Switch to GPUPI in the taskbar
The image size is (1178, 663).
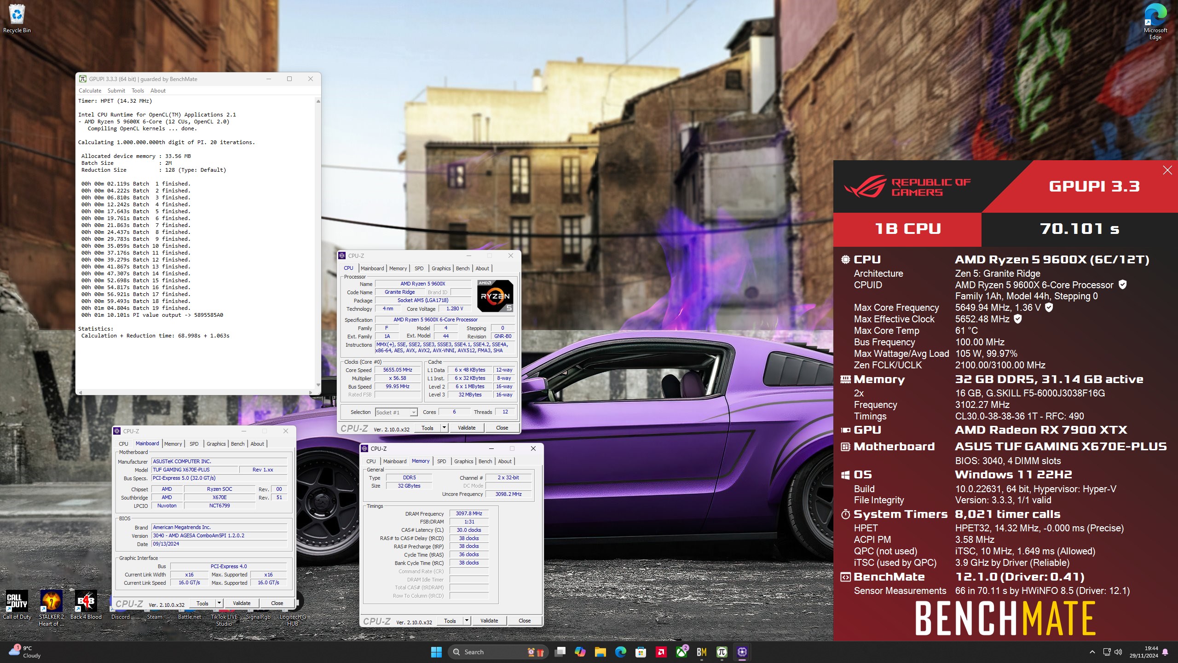[x=722, y=652]
